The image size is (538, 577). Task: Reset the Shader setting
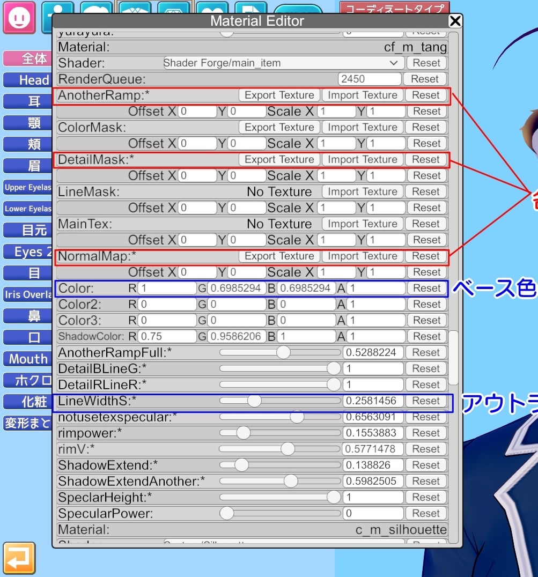pyautogui.click(x=426, y=63)
